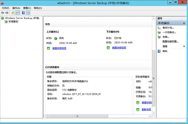This screenshot has height=124, width=188.
Task: Click the 成功 status text
Action: click(61, 38)
